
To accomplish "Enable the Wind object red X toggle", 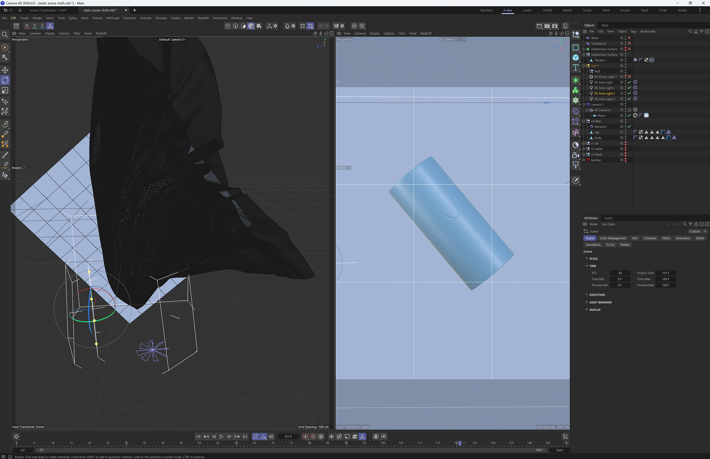I will click(x=629, y=38).
